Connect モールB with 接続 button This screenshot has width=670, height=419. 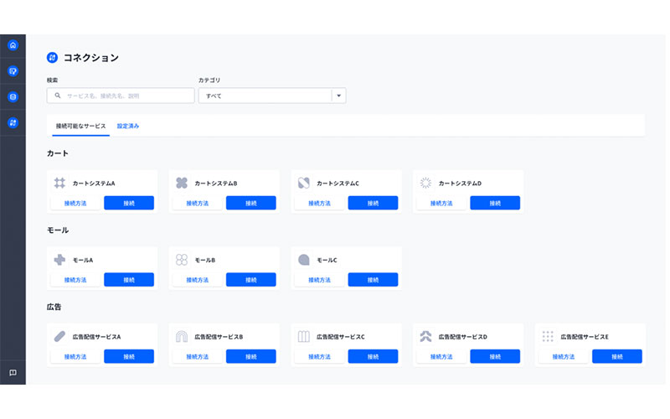250,280
